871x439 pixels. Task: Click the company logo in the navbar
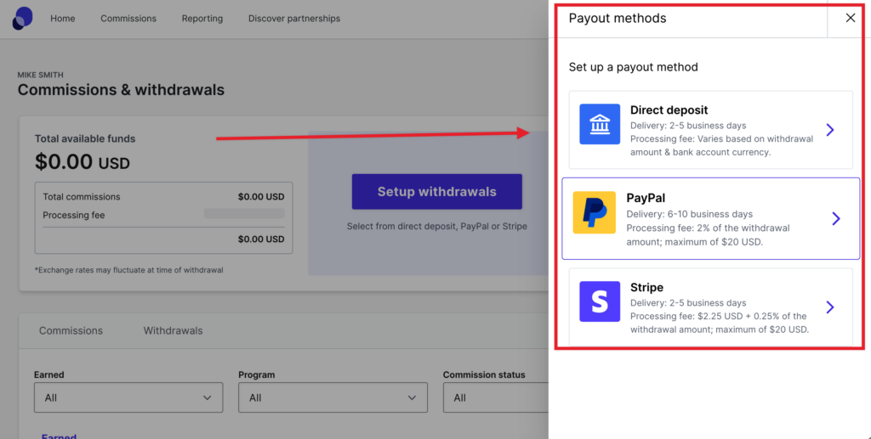click(x=23, y=18)
